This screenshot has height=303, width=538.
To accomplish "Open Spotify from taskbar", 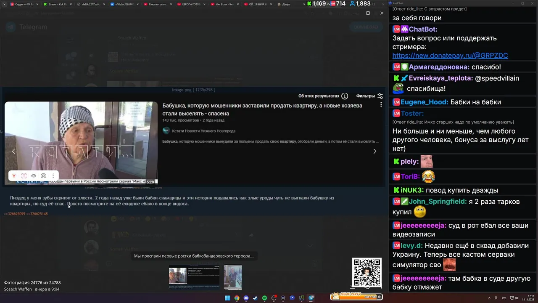I will 264,298.
